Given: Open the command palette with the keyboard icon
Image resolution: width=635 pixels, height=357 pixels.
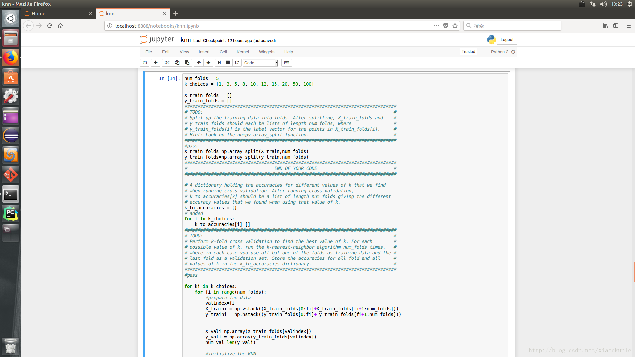Looking at the screenshot, I should pos(287,63).
